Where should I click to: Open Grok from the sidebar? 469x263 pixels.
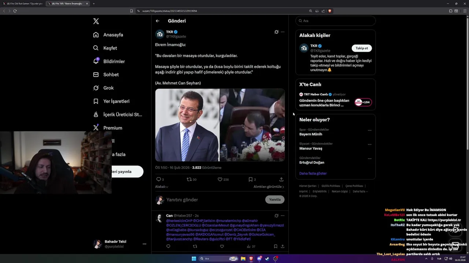click(x=103, y=88)
